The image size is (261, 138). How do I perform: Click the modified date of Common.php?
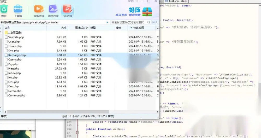click(x=141, y=95)
